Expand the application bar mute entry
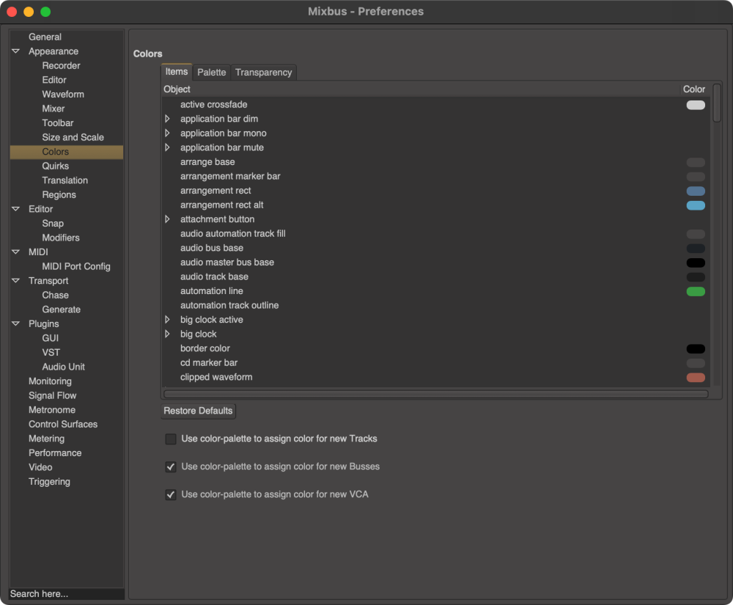This screenshot has width=733, height=605. coord(166,147)
